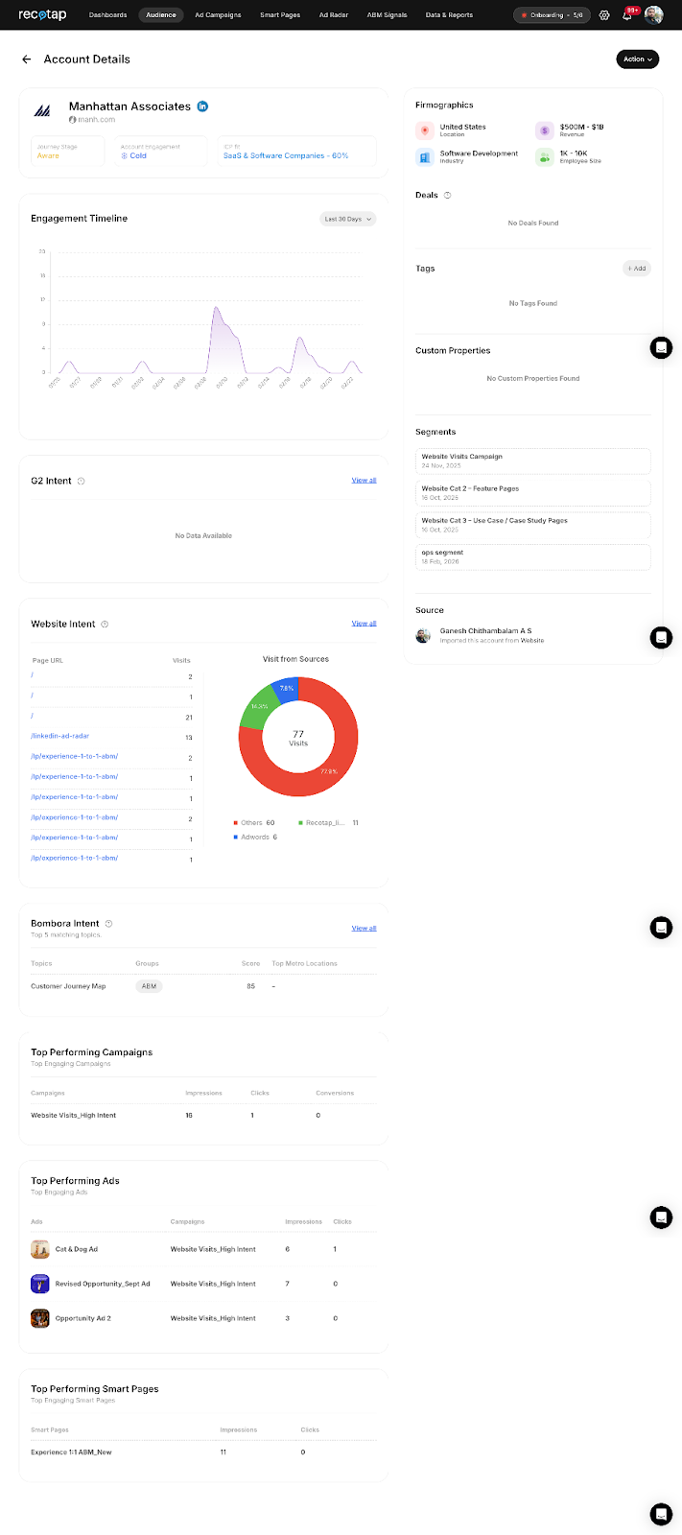Click the back arrow beside Account Details
This screenshot has width=682, height=1535.
click(27, 59)
